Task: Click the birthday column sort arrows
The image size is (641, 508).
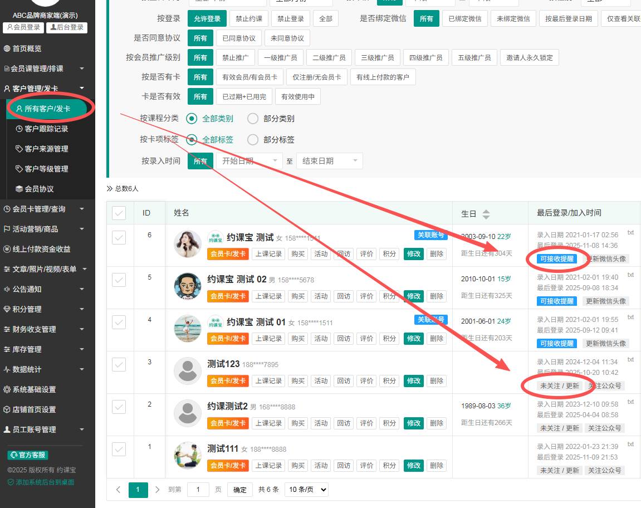Action: pyautogui.click(x=486, y=214)
